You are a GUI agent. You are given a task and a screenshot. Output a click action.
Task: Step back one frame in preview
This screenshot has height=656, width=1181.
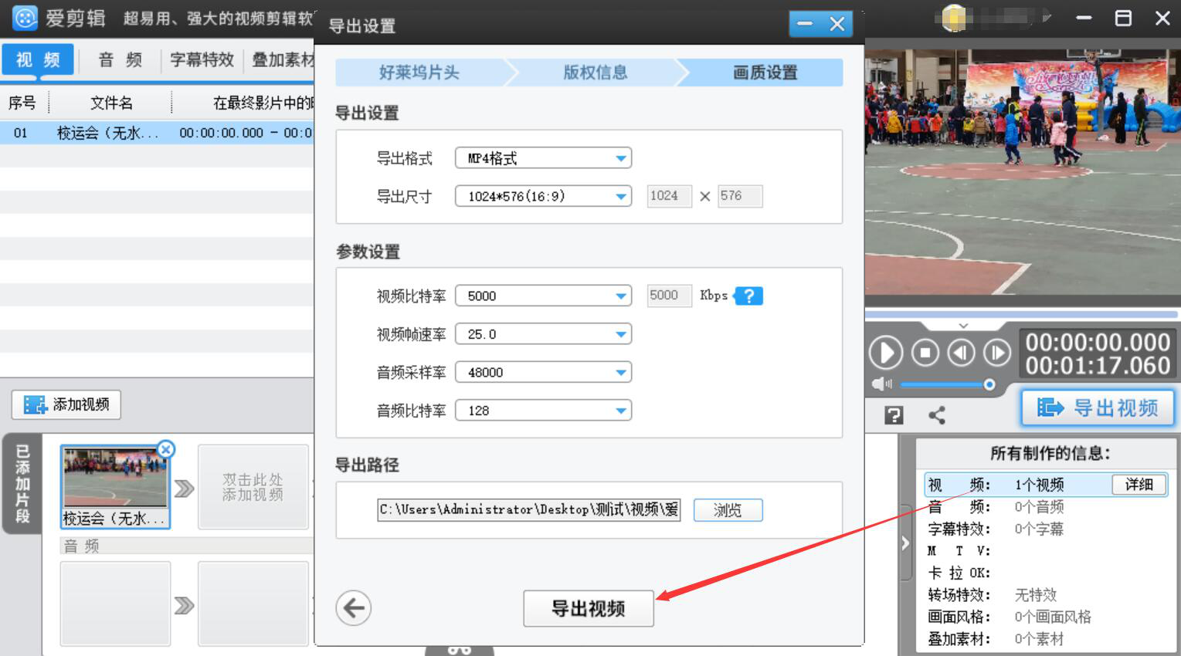click(962, 353)
